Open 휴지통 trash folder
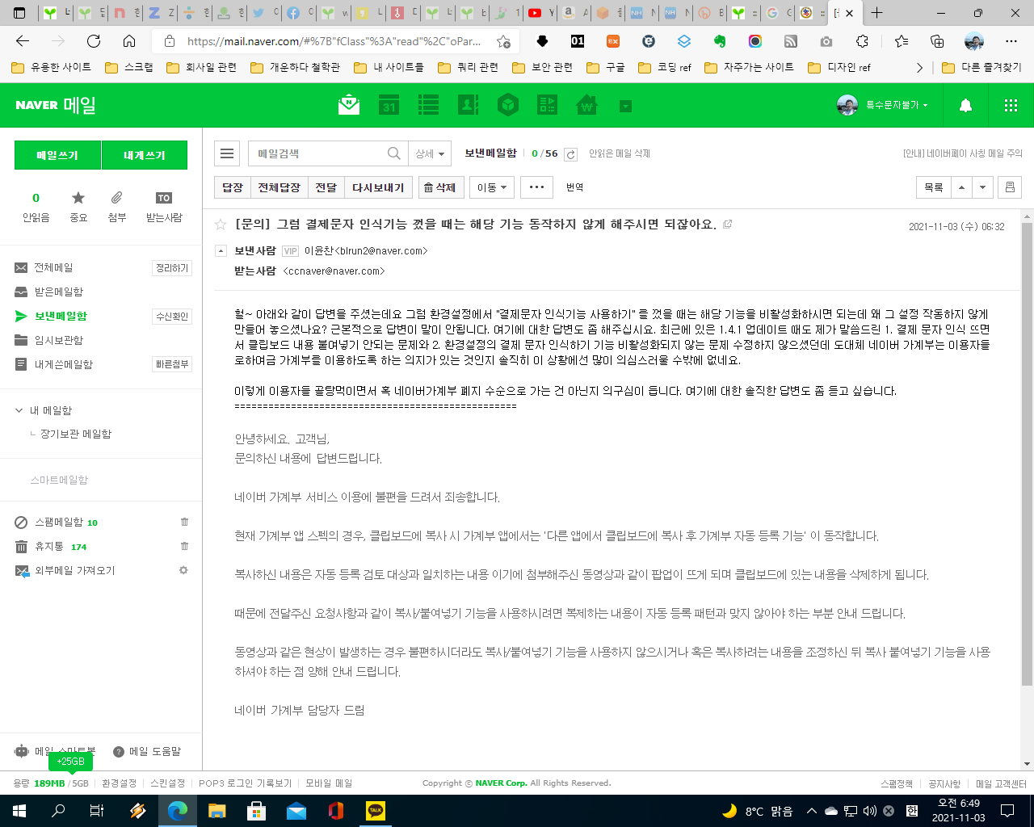 49,547
